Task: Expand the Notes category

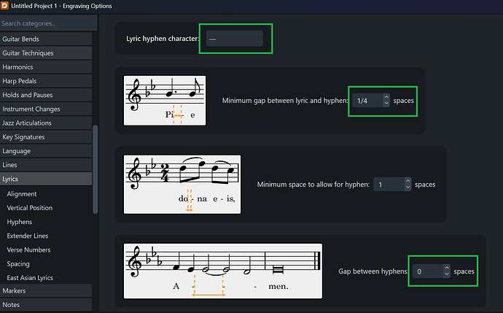Action: (x=46, y=305)
